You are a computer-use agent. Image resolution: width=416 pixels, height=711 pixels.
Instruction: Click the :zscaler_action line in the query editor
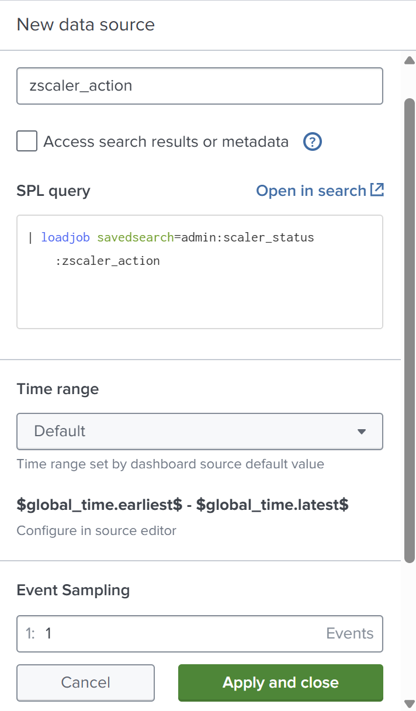(x=108, y=261)
